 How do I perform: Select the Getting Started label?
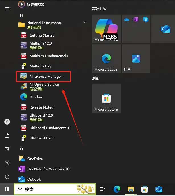(42, 35)
